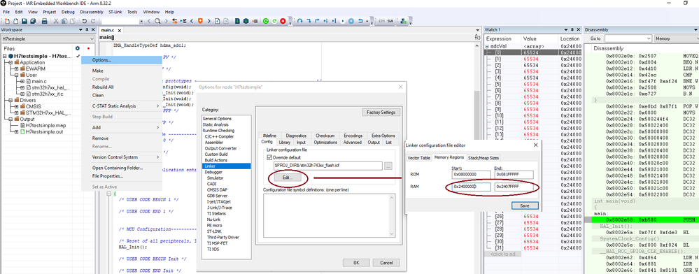Expand the CMSIS folder node
The image size is (699, 274).
pos(17,106)
